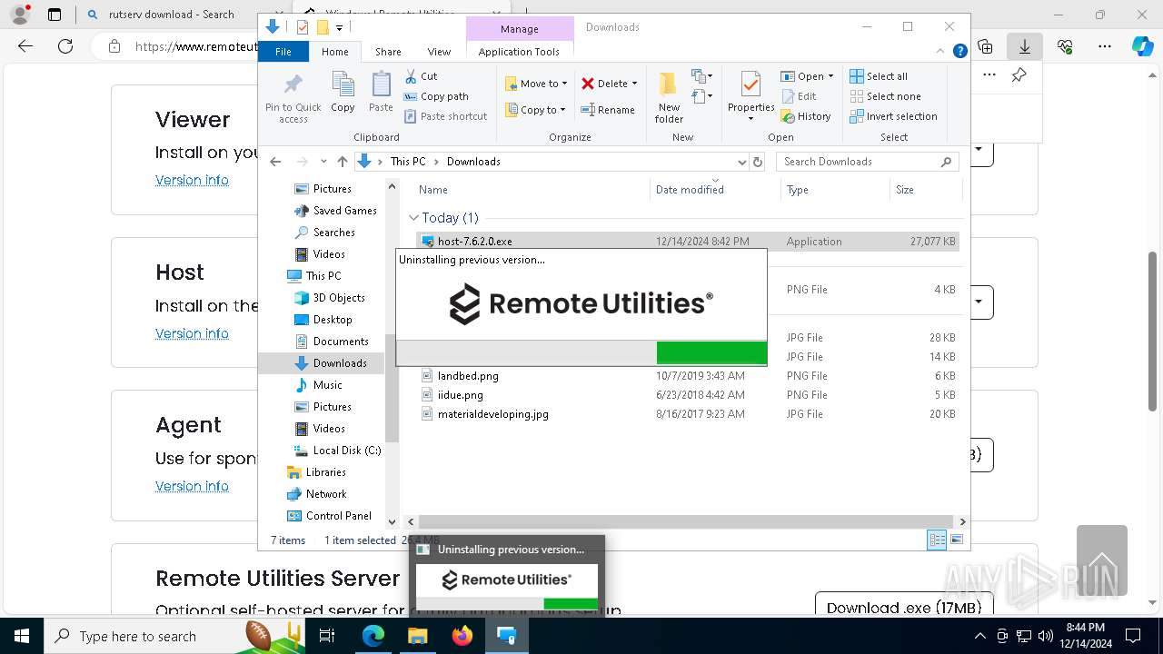Select host-7.6.2.0.exe file
Screen dimensions: 1163x654
point(687,242)
